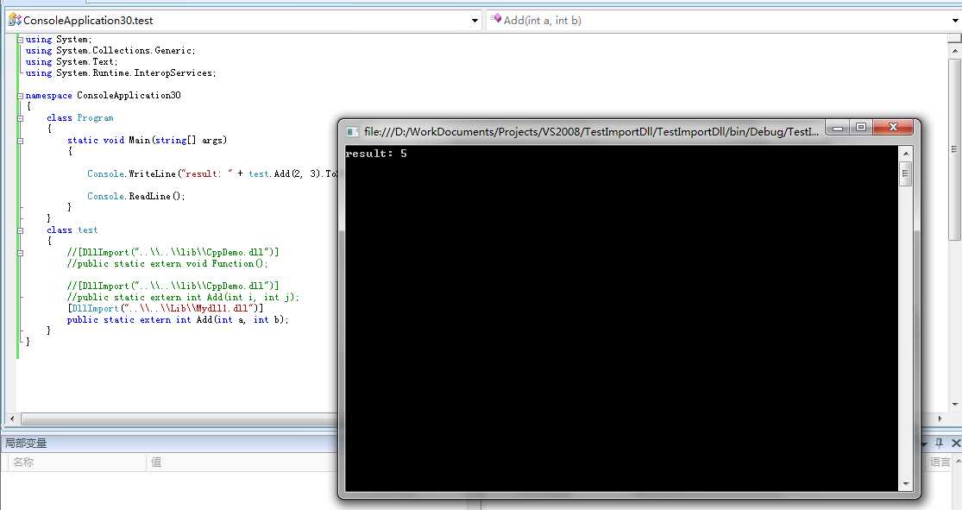
Task: Click the 语言 column header
Action: (x=939, y=463)
